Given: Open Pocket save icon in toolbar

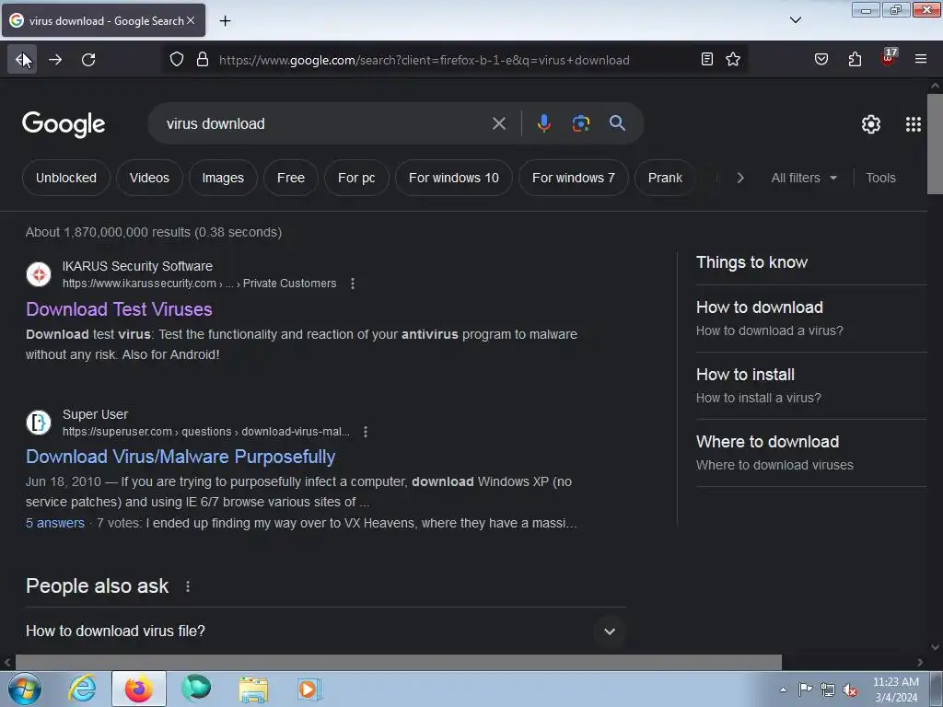Looking at the screenshot, I should click(821, 59).
